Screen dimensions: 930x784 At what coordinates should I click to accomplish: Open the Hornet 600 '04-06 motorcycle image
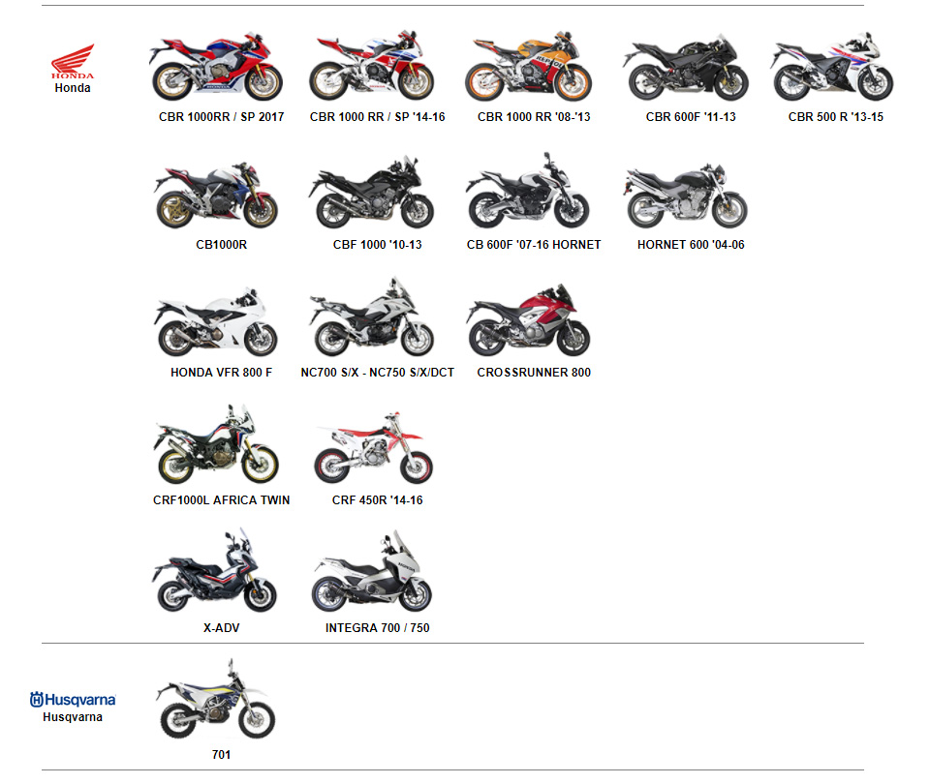click(x=685, y=196)
